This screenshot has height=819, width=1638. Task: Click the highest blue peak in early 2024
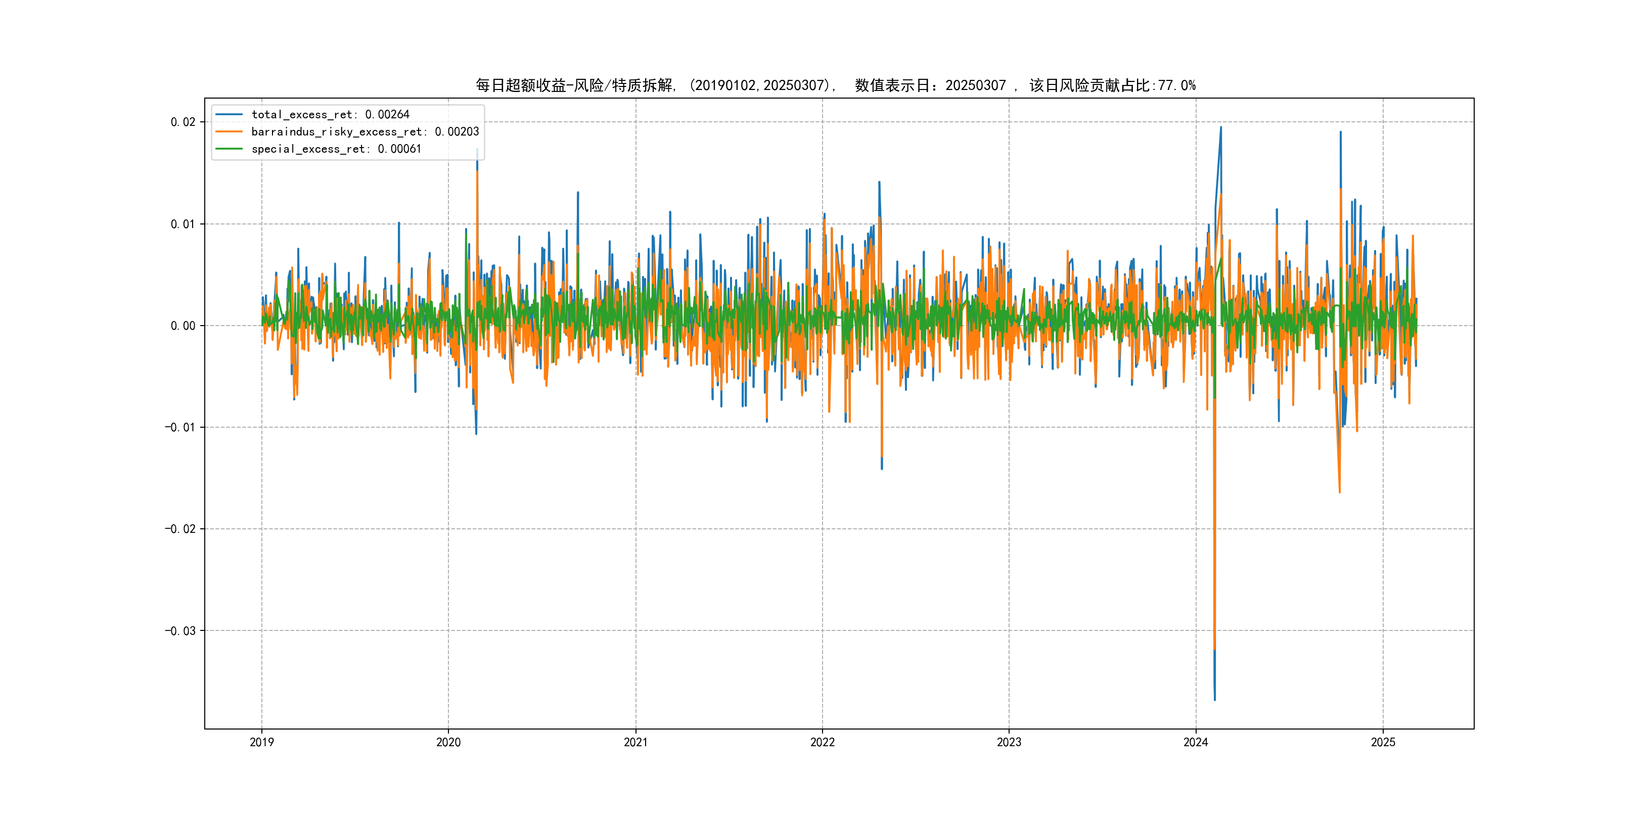click(x=1220, y=128)
